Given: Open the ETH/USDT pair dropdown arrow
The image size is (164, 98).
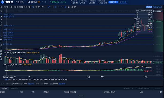Looking at the screenshot, I should (x=42, y=2).
